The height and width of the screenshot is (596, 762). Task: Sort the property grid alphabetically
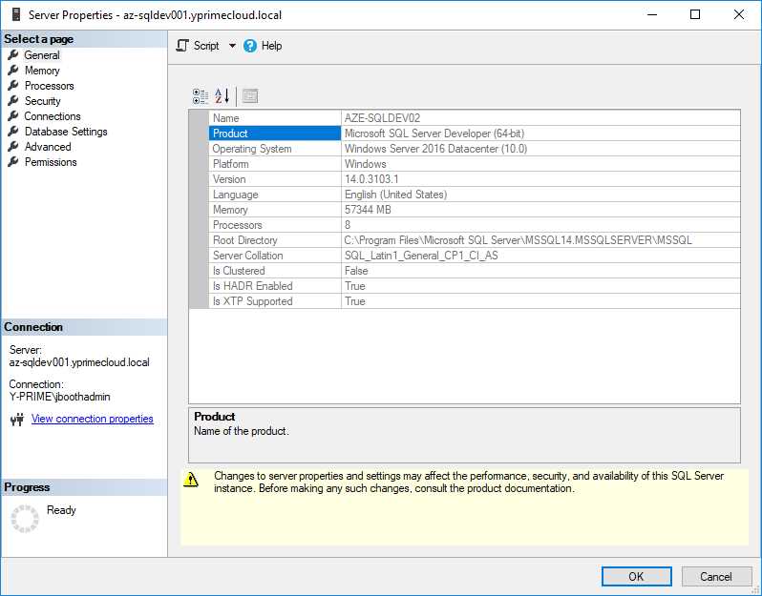222,96
